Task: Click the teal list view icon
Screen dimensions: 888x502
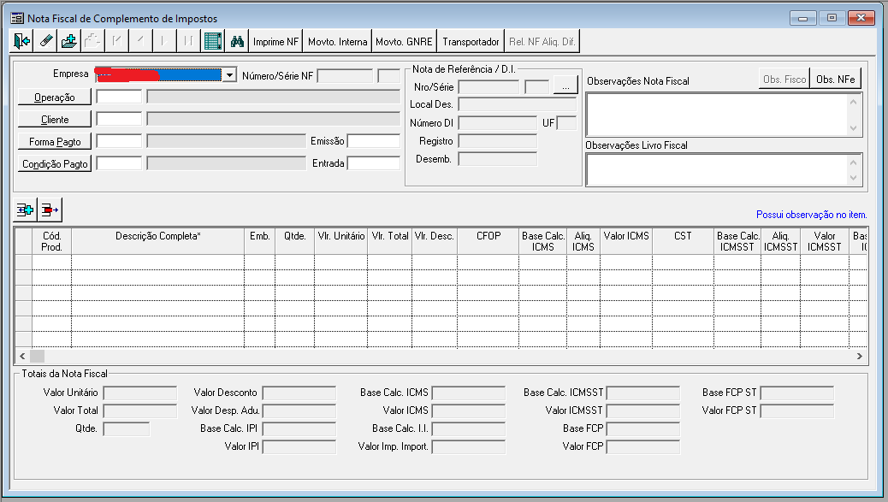Action: (x=213, y=41)
